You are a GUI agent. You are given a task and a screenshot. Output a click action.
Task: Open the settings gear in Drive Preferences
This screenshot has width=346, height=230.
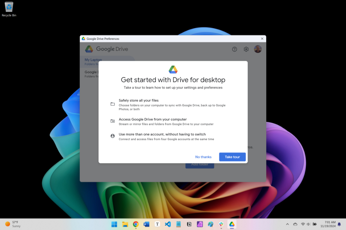point(246,49)
